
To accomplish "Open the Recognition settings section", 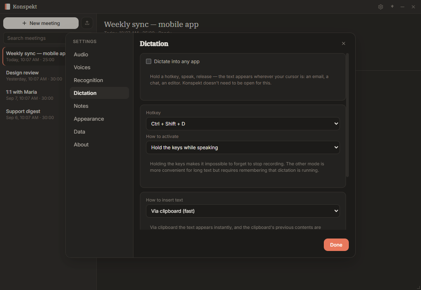I will pos(99,80).
